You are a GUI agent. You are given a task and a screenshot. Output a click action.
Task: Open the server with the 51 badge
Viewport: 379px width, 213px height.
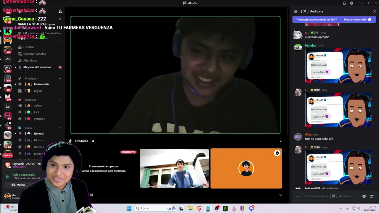click(x=7, y=125)
